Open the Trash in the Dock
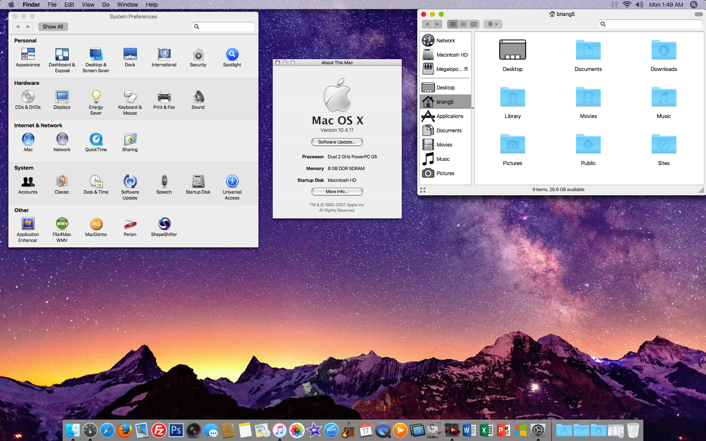The image size is (706, 441). (x=633, y=430)
